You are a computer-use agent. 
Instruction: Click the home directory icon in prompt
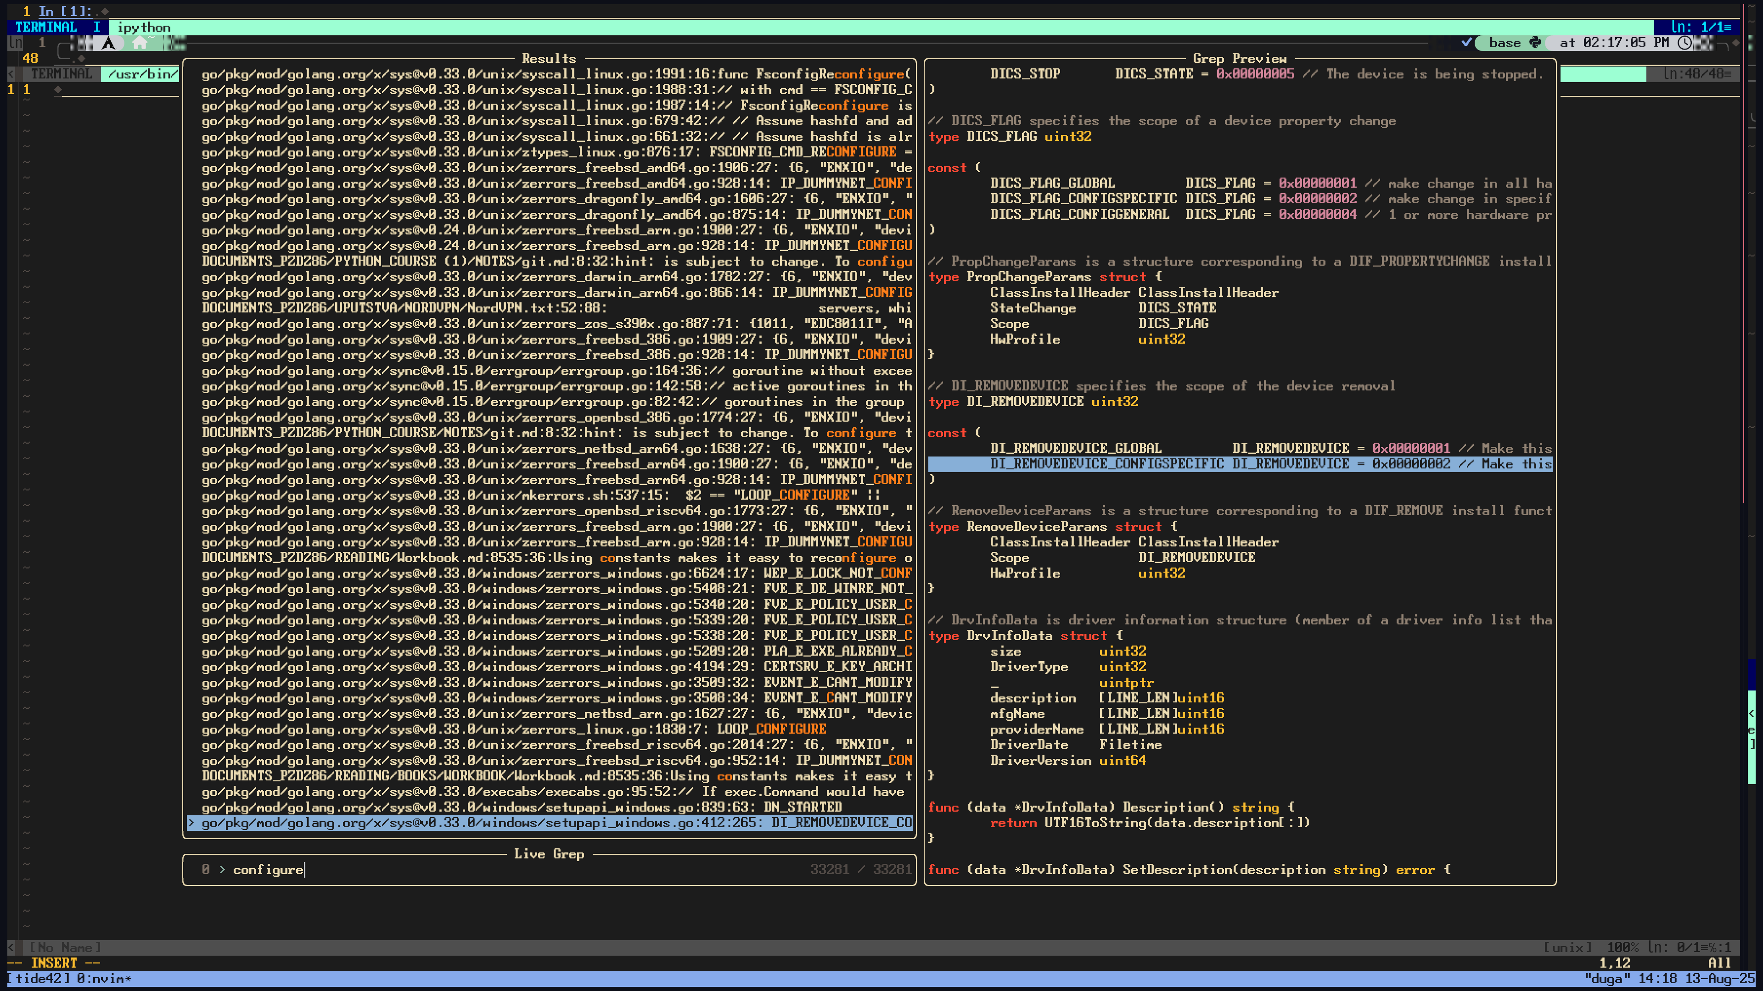pyautogui.click(x=140, y=43)
